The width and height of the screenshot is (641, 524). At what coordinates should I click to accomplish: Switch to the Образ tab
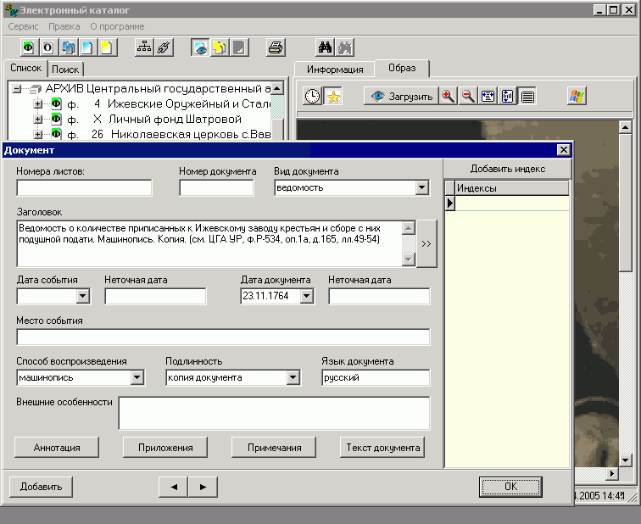coord(402,68)
